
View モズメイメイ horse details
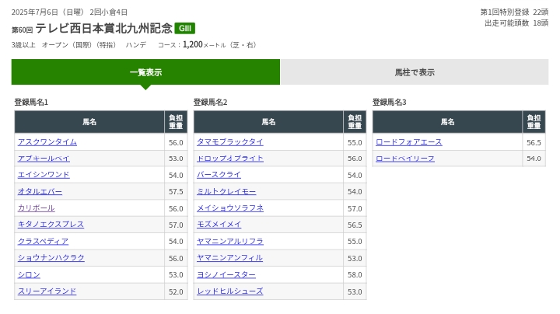click(x=219, y=225)
